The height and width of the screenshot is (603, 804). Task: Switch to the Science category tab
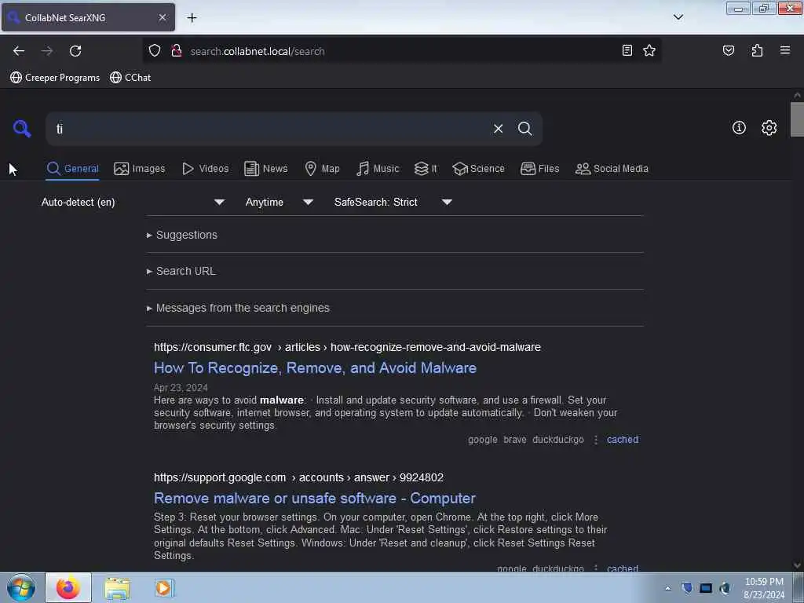(x=478, y=169)
